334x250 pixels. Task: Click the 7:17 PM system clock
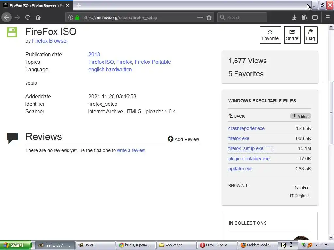pyautogui.click(x=322, y=245)
